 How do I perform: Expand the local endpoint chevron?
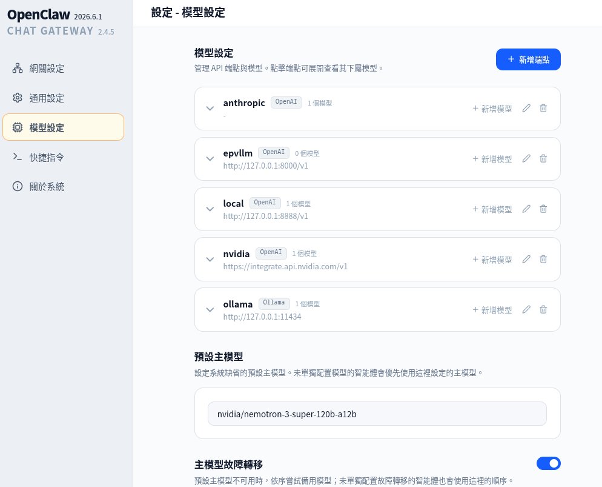(x=210, y=209)
